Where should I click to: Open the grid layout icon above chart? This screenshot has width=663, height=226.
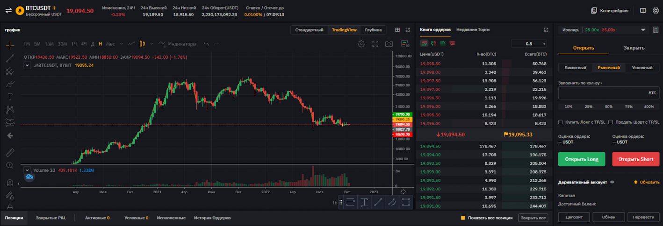tap(397, 30)
